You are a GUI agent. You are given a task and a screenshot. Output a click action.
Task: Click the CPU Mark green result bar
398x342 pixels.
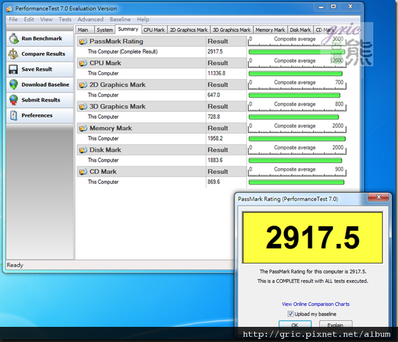pyautogui.click(x=295, y=74)
